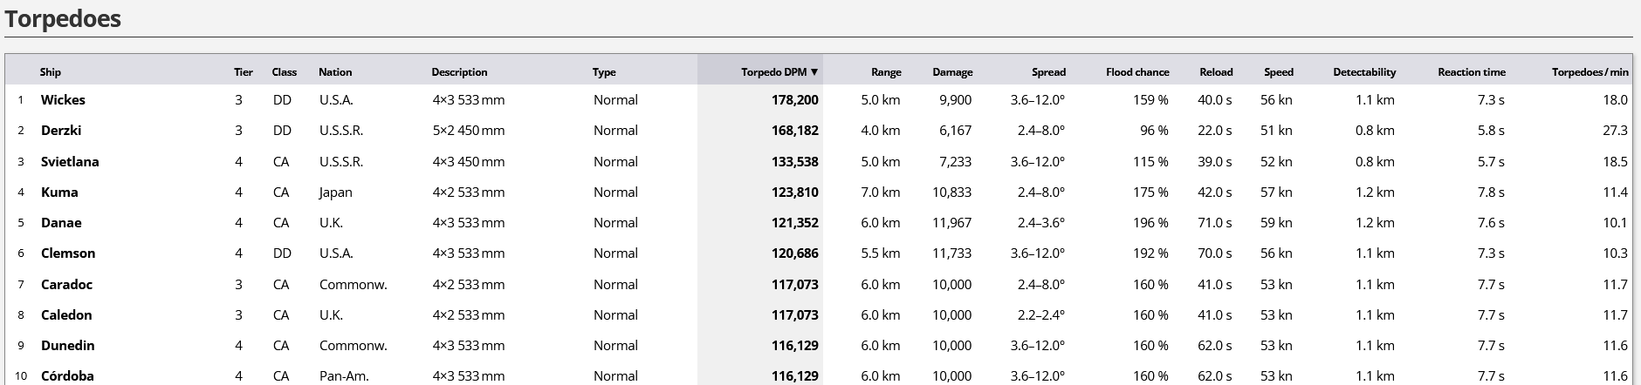
Task: Select the Danae ship name
Action: [61, 223]
